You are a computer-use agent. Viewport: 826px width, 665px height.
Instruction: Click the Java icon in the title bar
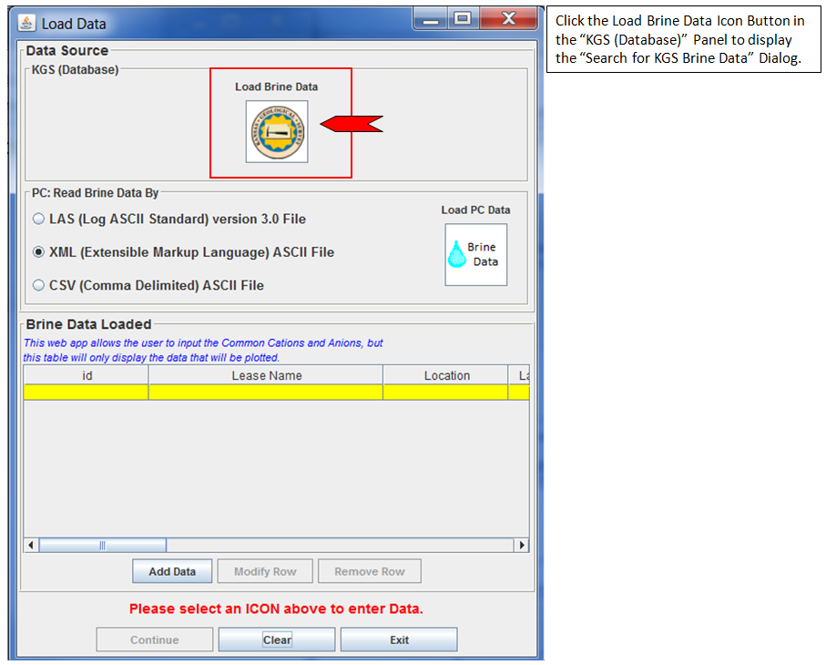[x=27, y=23]
